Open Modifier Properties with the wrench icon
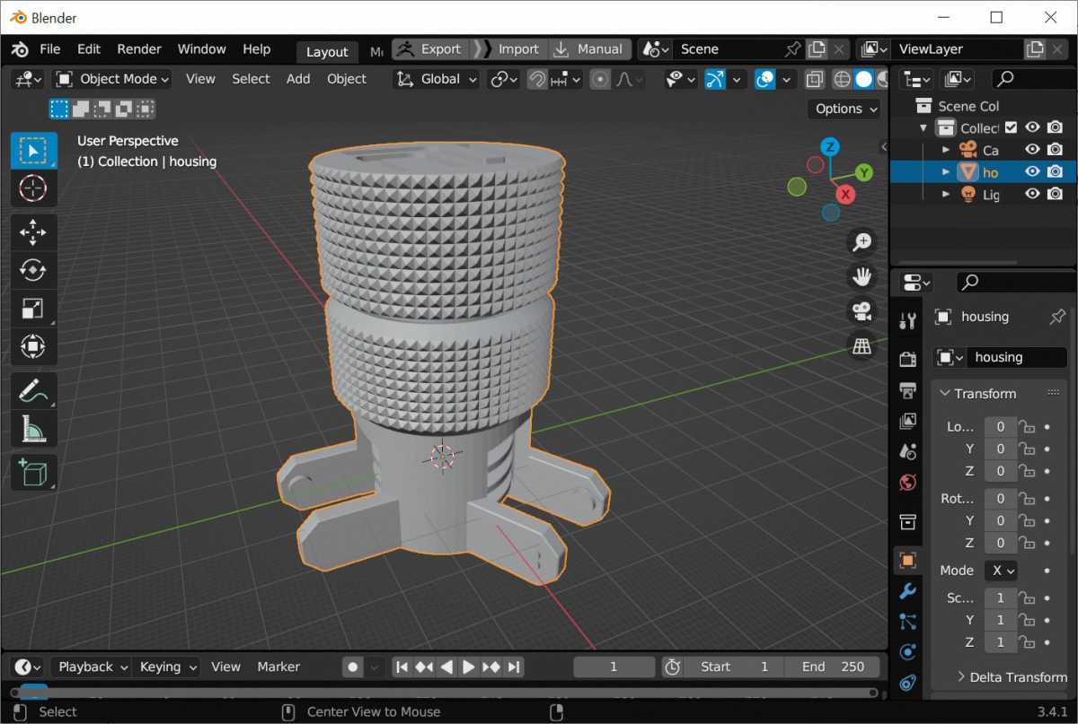This screenshot has height=724, width=1078. pyautogui.click(x=906, y=591)
